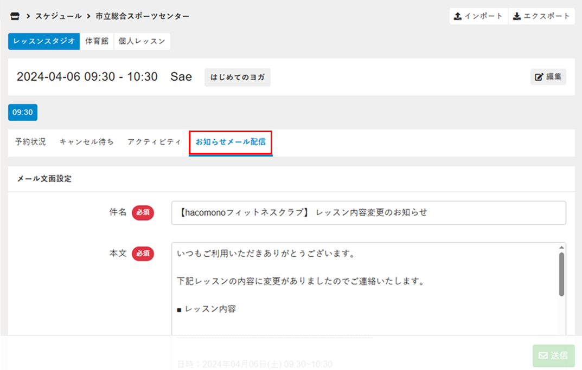The width and height of the screenshot is (582, 370).
Task: Open the キャンセル待ち tab
Action: click(x=87, y=142)
